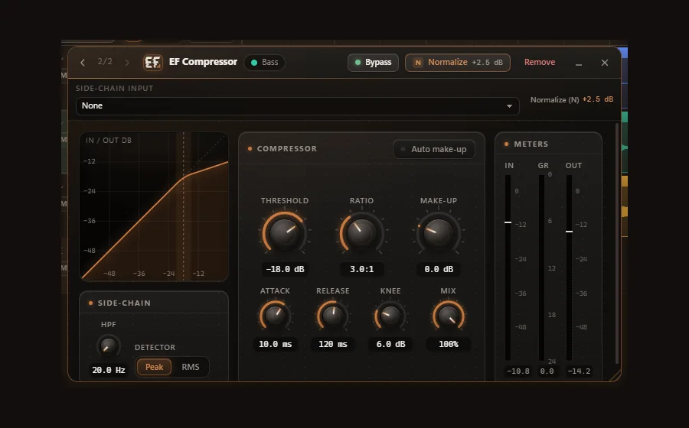Image resolution: width=689 pixels, height=428 pixels.
Task: Click the Mix knob
Action: pos(448,315)
